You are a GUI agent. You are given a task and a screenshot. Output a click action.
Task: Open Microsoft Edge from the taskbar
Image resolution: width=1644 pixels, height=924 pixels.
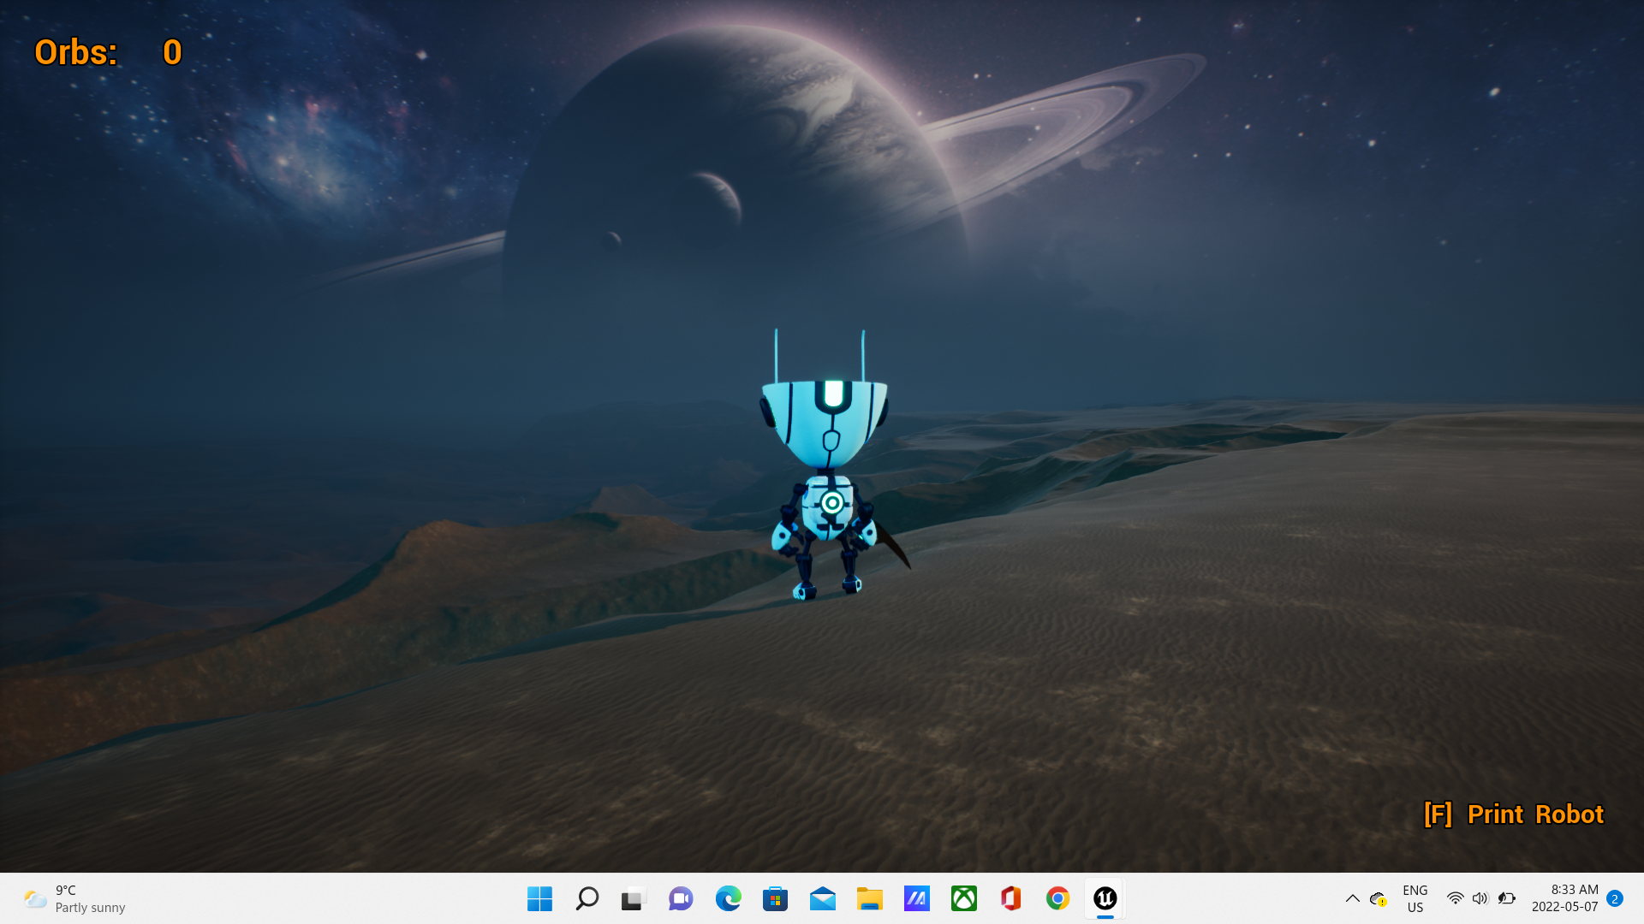coord(728,898)
